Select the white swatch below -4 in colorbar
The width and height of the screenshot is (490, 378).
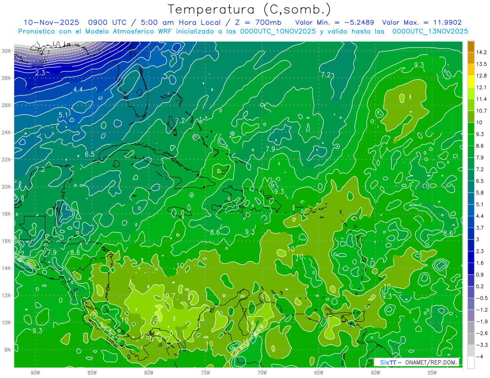tap(471, 363)
